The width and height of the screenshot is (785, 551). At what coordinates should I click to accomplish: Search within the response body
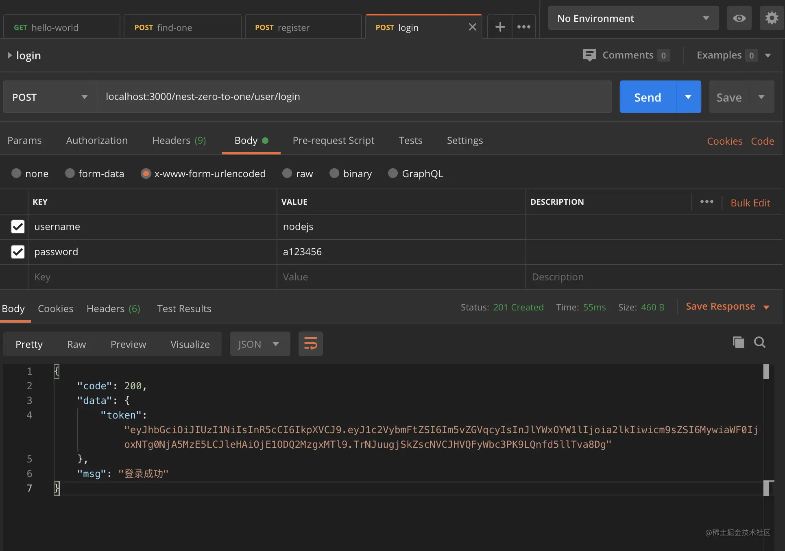[759, 342]
